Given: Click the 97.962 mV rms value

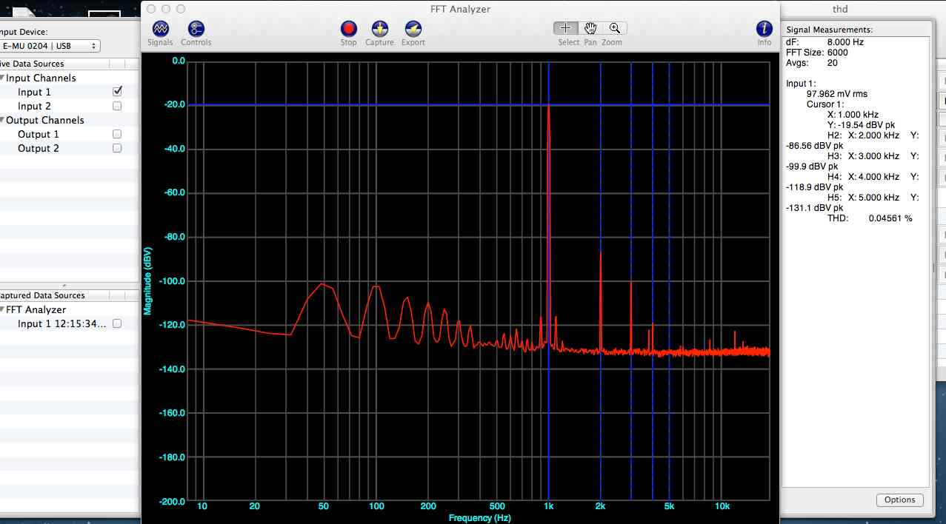Looking at the screenshot, I should (x=836, y=94).
